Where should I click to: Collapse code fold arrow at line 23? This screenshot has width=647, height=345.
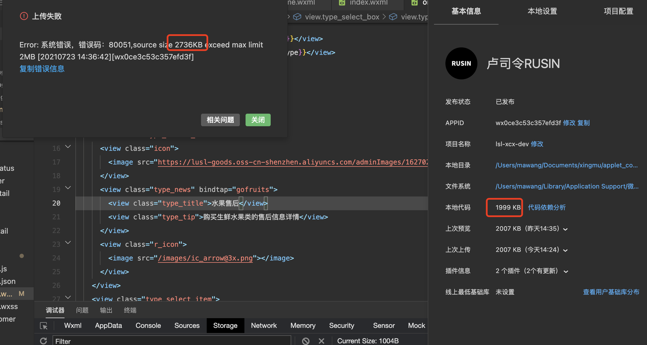[68, 243]
